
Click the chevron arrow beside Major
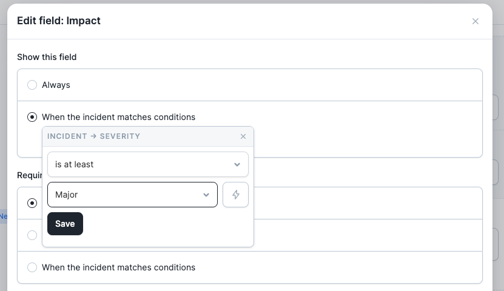(x=206, y=195)
